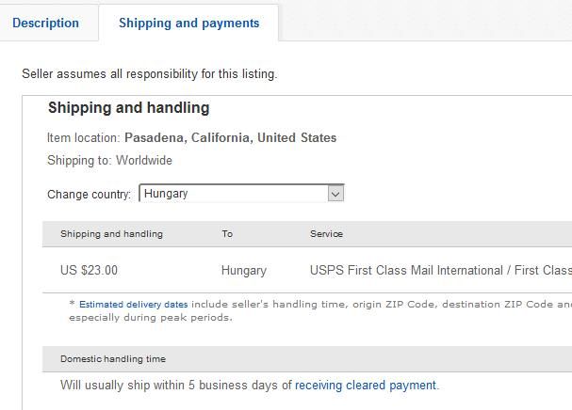Click the Pasadena, California item location text
This screenshot has height=410, width=572.
[230, 138]
